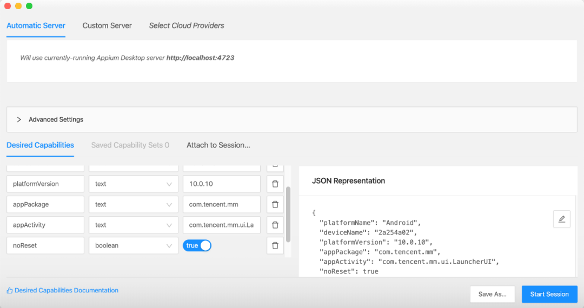Switch to Attach to Session tab

tap(218, 145)
